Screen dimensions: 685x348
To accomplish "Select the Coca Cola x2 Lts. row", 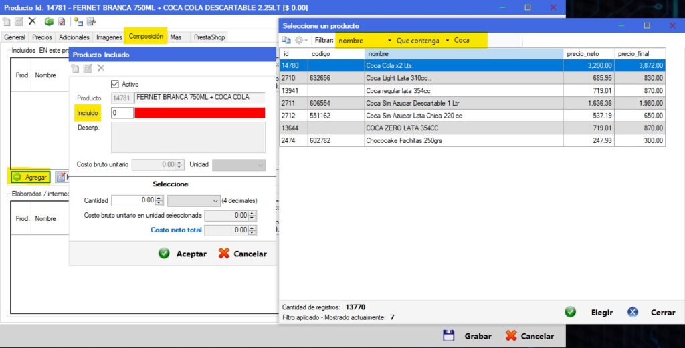I will click(x=472, y=65).
